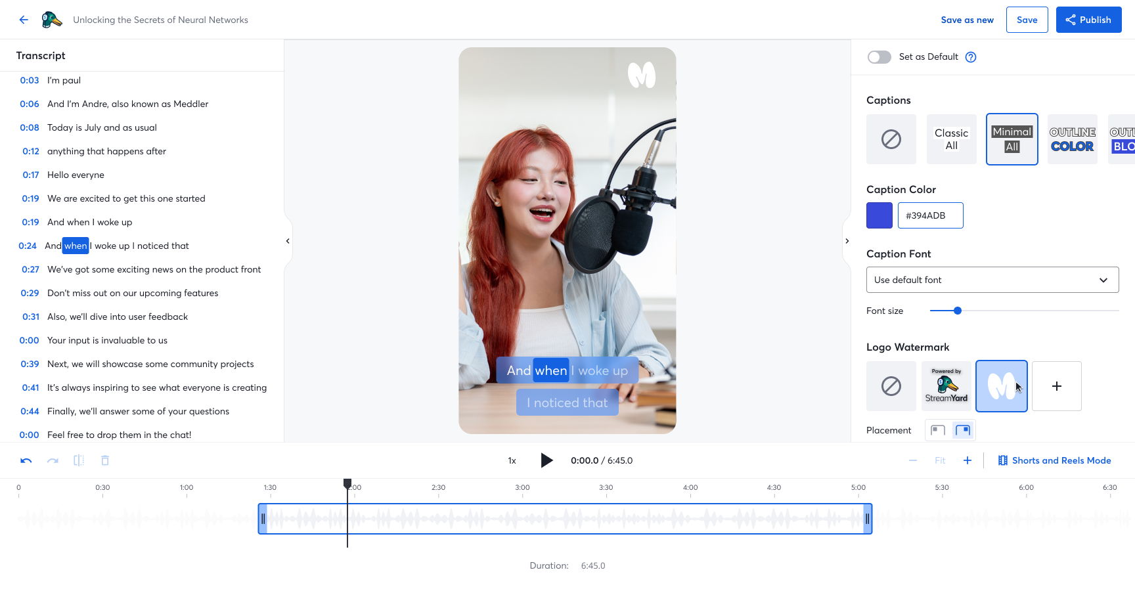Collapse the transcript panel with the chevron
Screen dimensions: 1135x591
287,241
